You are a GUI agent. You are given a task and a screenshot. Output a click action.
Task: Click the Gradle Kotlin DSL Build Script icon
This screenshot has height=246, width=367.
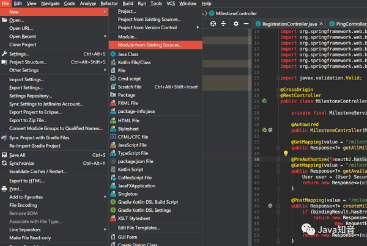(113, 202)
